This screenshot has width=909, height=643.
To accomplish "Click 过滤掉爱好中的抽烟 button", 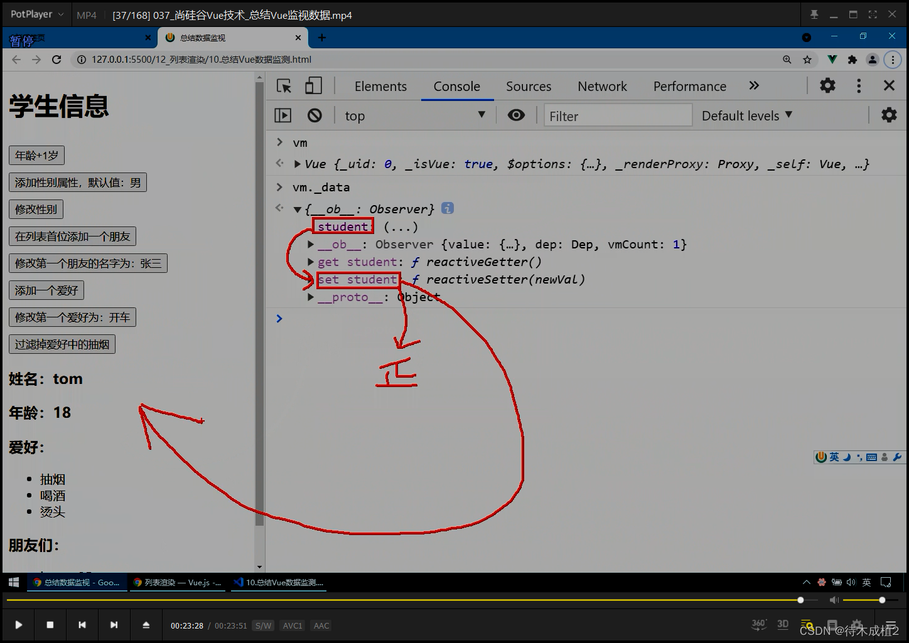I will (x=62, y=344).
